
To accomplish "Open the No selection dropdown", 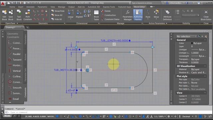I will 186,36.
